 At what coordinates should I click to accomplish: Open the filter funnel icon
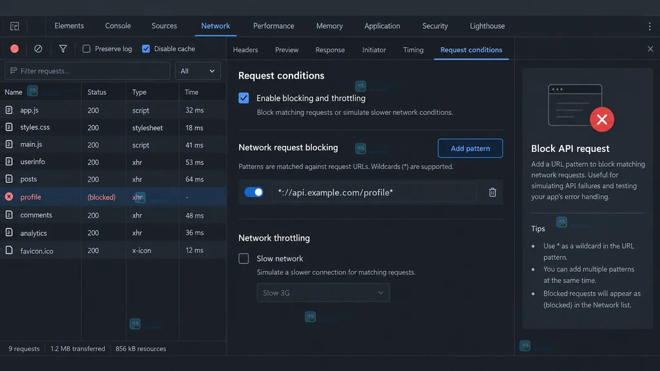click(x=63, y=49)
